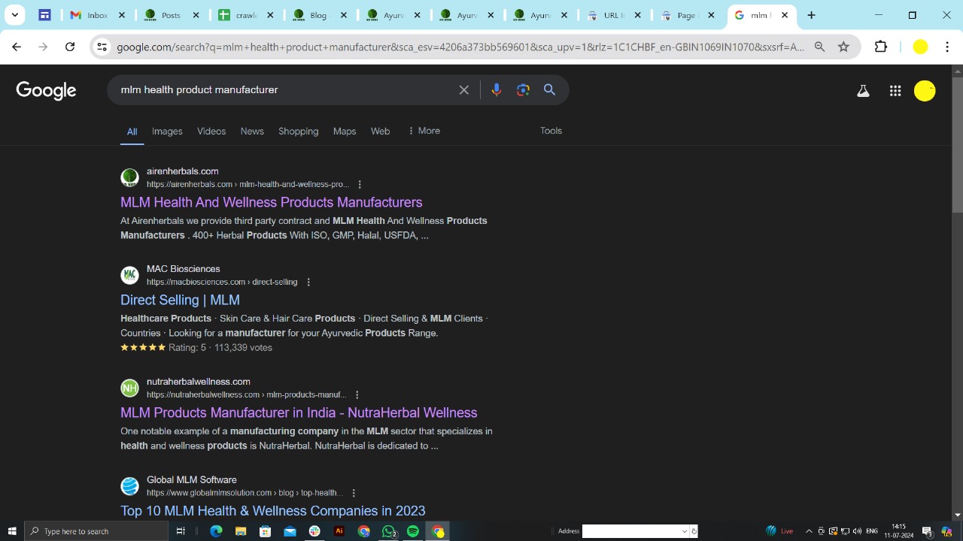The image size is (963, 541).
Task: Open Top 10 MLM Health & Wellness Companies result
Action: [273, 510]
